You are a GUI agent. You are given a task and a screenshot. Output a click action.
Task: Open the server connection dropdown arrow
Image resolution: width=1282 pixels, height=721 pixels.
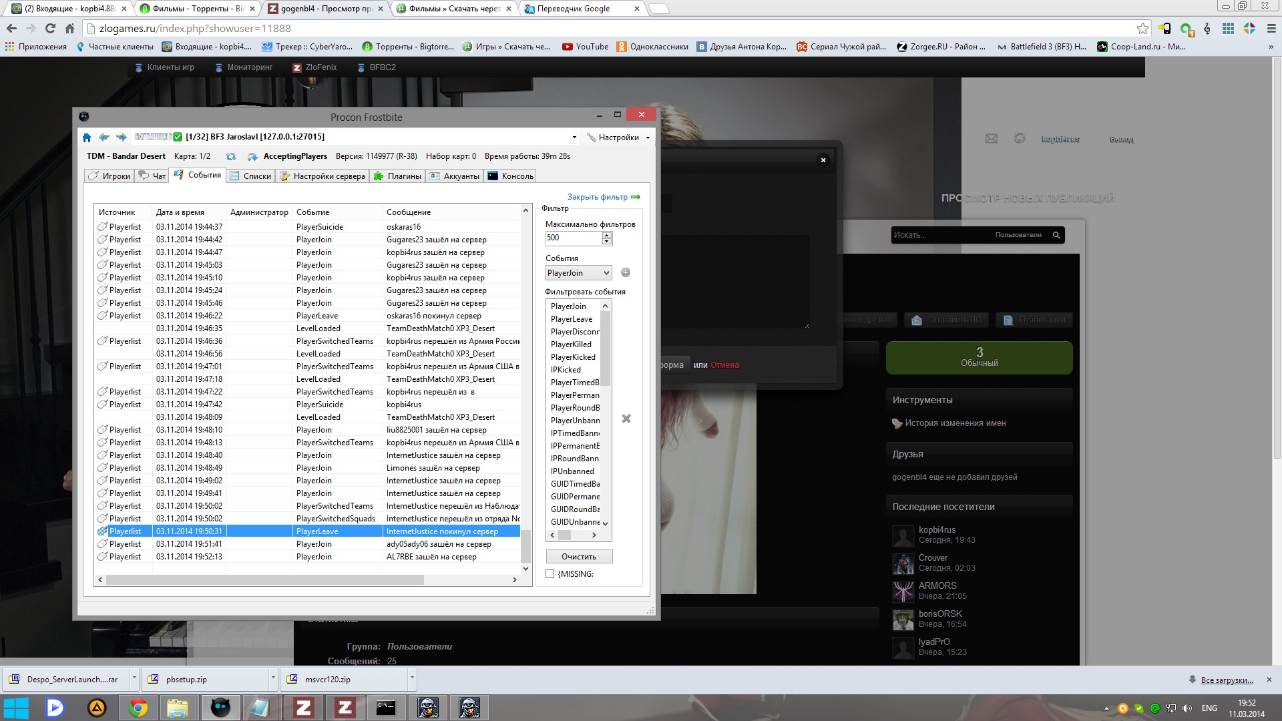(574, 138)
